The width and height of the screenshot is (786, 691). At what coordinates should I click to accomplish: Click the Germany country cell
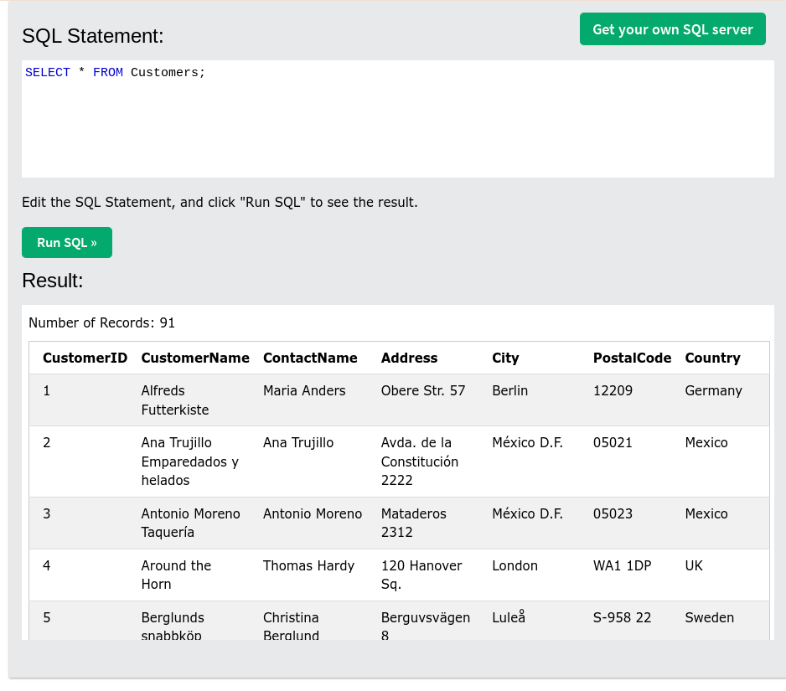tap(723, 400)
